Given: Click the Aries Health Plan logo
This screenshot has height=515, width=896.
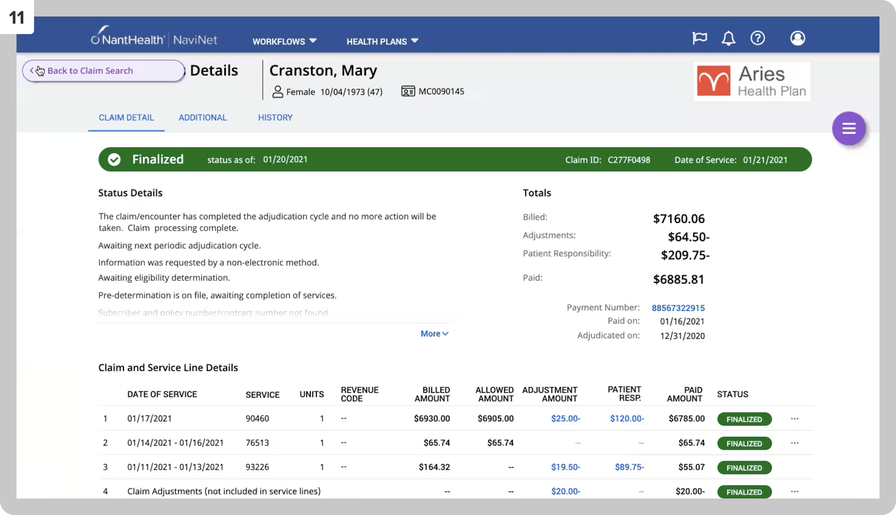Looking at the screenshot, I should point(752,81).
